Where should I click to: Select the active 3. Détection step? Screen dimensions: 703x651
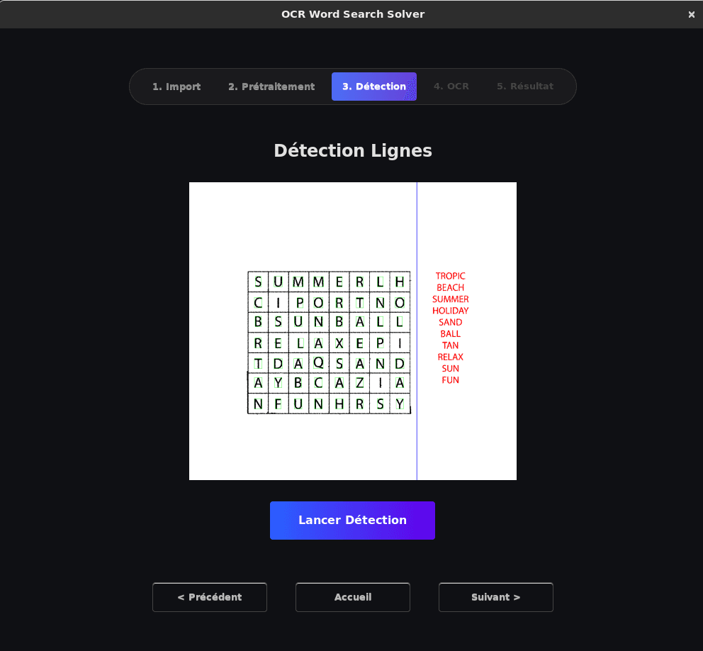click(373, 87)
